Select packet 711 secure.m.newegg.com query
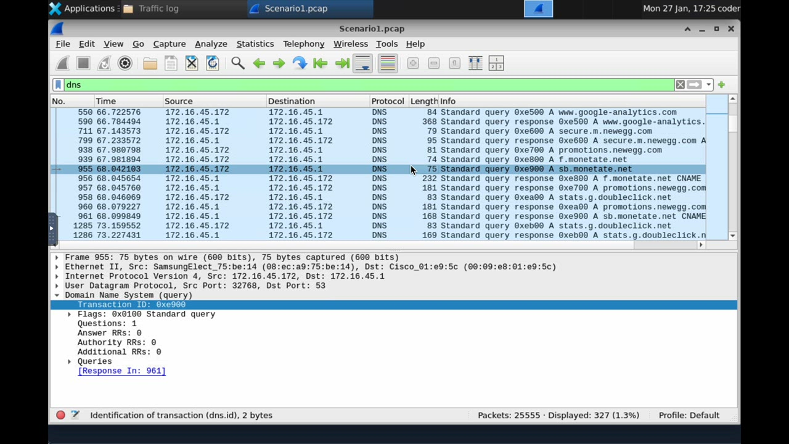 [x=378, y=131]
